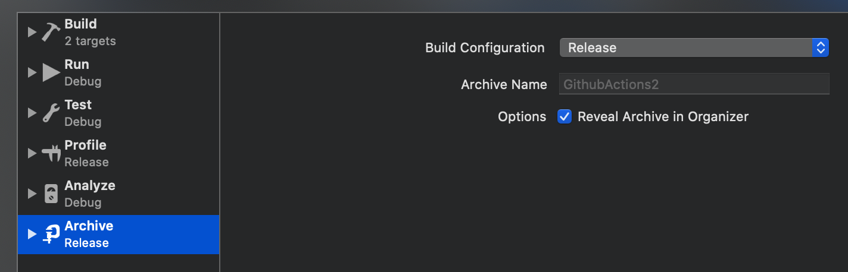Expand the Archive action disclosure triangle
Screen dimensions: 848x272
click(32, 234)
